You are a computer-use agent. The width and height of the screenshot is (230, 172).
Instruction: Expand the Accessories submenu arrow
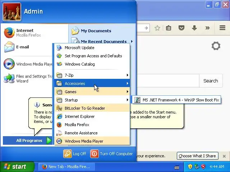click(127, 83)
